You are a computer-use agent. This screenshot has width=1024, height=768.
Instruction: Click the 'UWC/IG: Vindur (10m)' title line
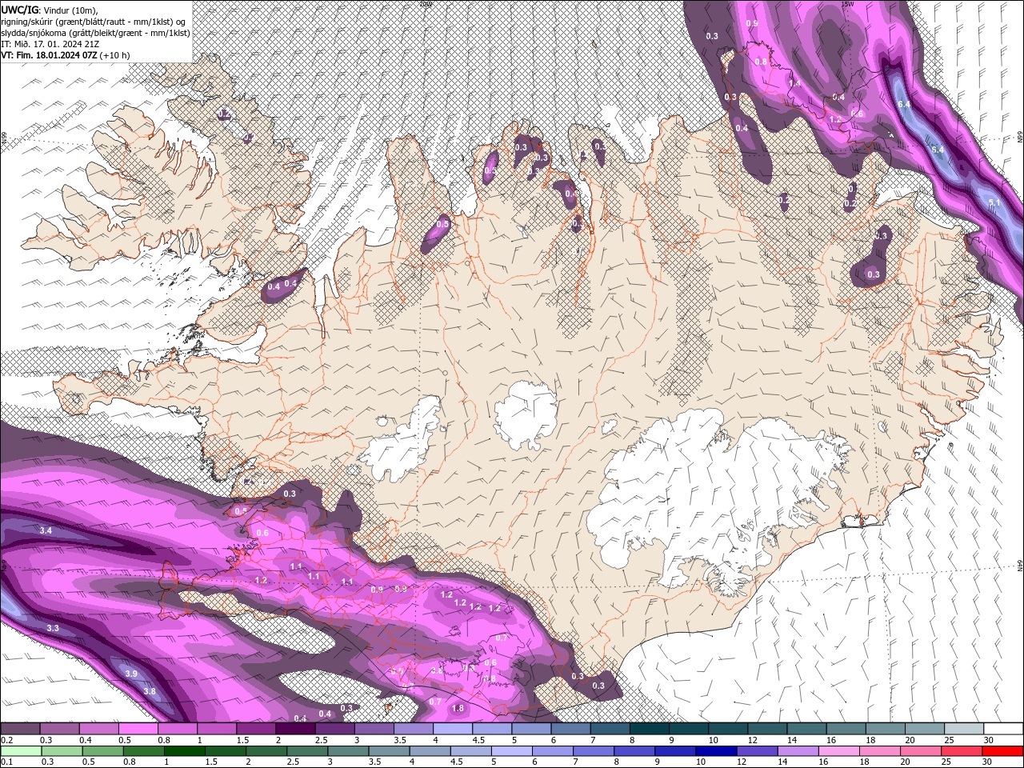pyautogui.click(x=50, y=10)
